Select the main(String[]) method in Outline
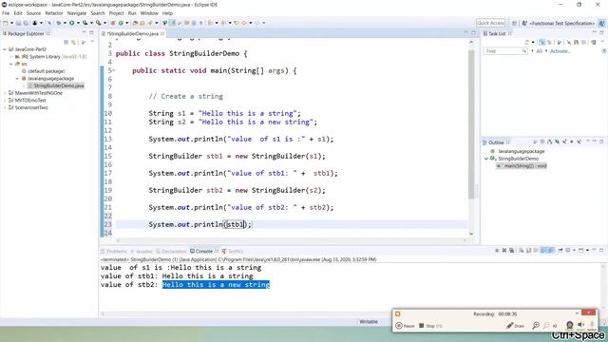The width and height of the screenshot is (608, 342). [x=522, y=166]
